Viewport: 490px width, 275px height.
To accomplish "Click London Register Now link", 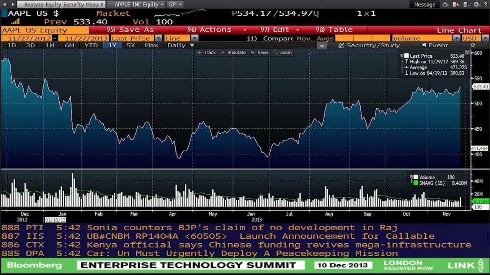I will tap(408, 265).
